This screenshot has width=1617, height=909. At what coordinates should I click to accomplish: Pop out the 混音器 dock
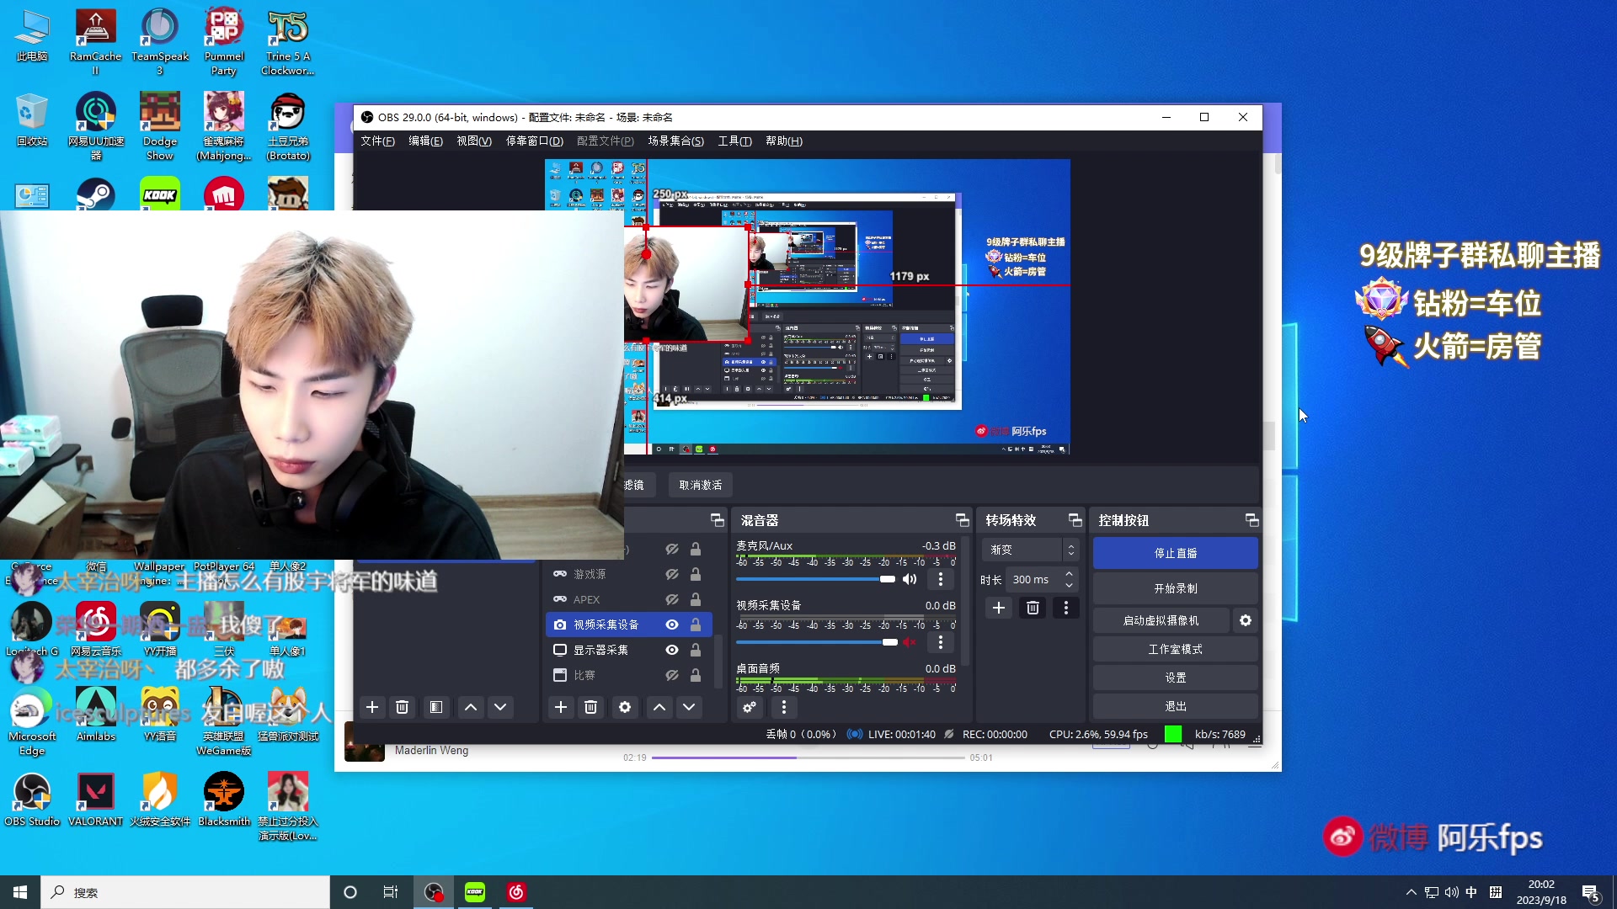[x=962, y=520]
